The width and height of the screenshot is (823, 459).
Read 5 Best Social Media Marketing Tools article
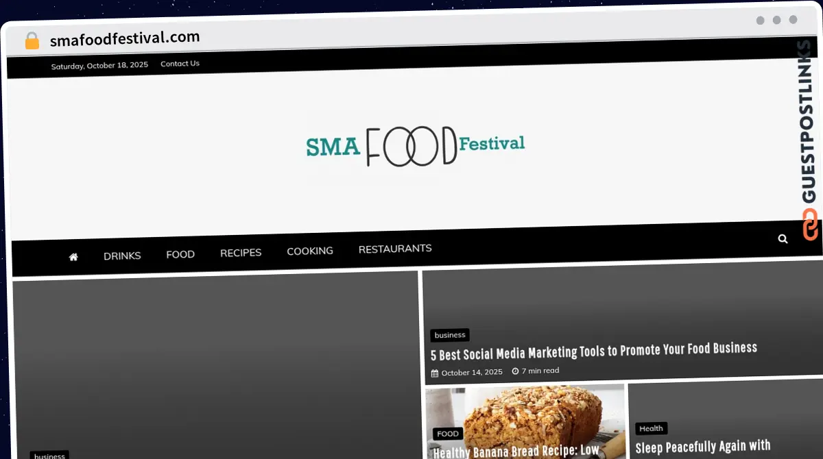pos(594,351)
